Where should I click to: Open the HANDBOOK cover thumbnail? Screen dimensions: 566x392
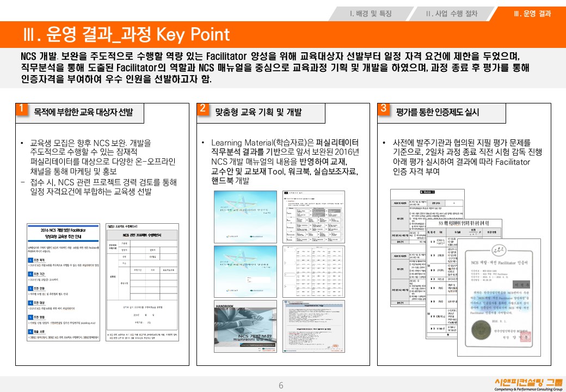(x=245, y=326)
